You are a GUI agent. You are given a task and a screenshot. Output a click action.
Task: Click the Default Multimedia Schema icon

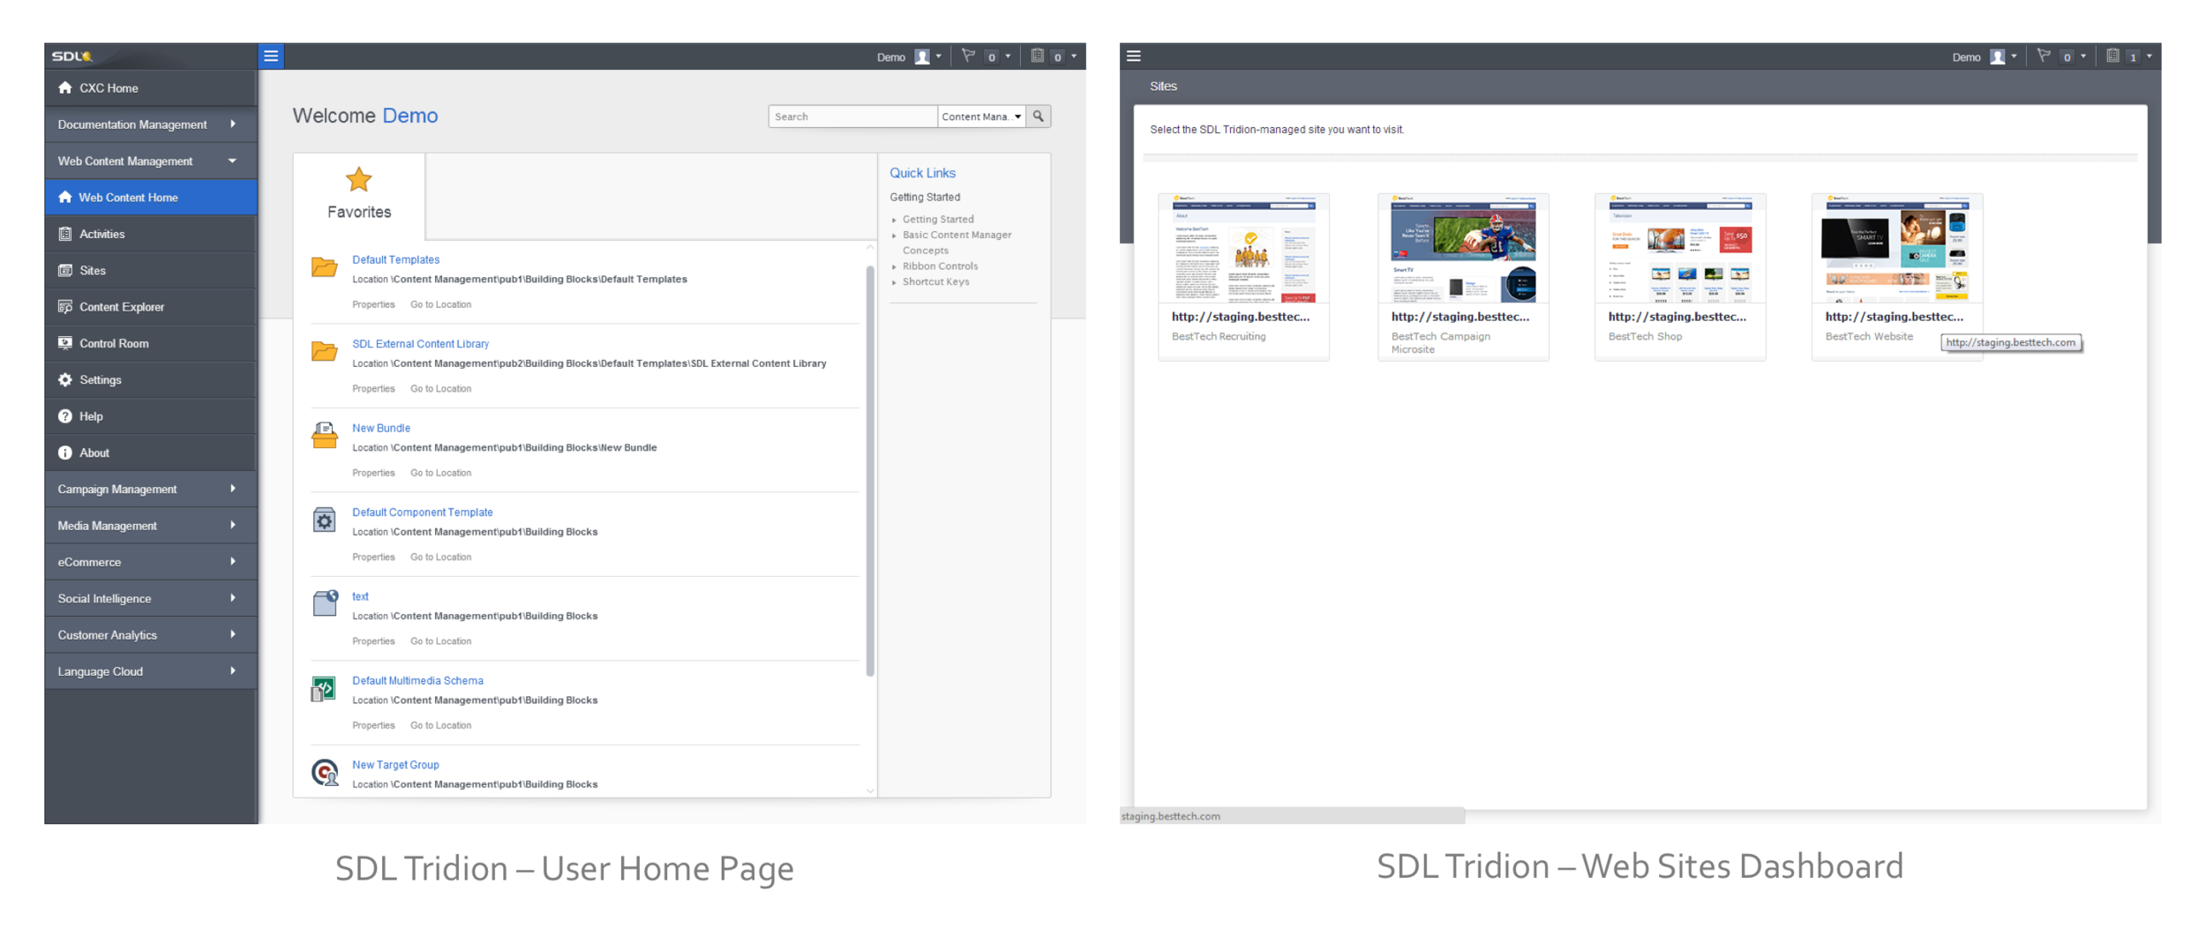(x=324, y=688)
